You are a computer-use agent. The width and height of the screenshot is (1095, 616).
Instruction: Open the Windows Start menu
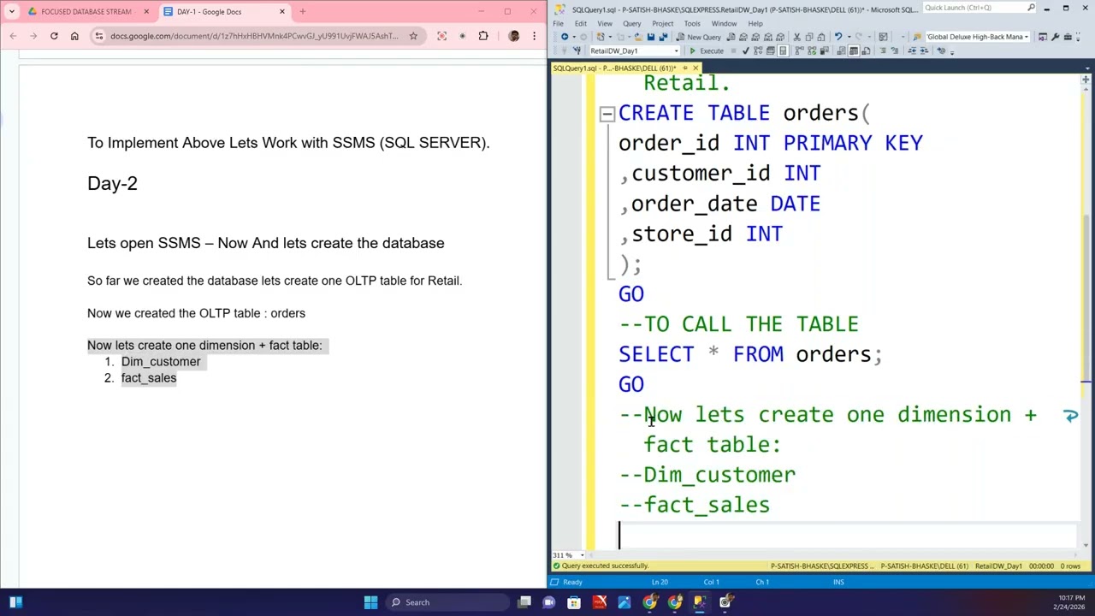pyautogui.click(x=370, y=602)
